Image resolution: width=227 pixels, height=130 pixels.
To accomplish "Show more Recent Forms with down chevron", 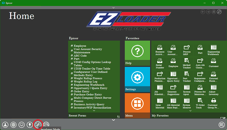I will (x=94, y=111).
